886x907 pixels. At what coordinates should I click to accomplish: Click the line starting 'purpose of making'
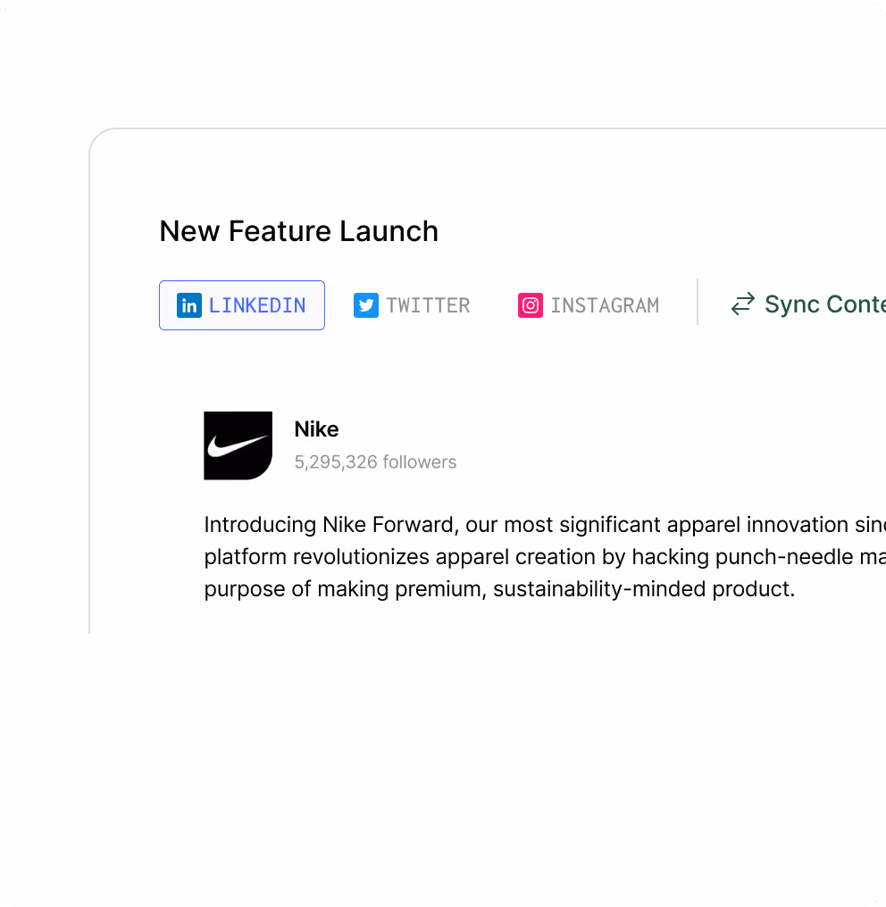(x=499, y=589)
